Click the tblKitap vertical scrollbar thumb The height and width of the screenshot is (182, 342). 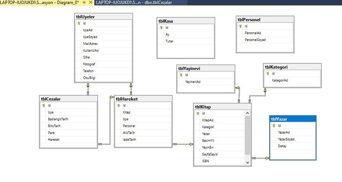pos(247,135)
